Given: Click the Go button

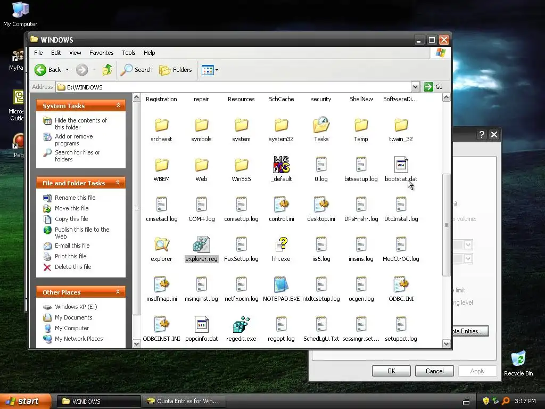Looking at the screenshot, I should [433, 87].
